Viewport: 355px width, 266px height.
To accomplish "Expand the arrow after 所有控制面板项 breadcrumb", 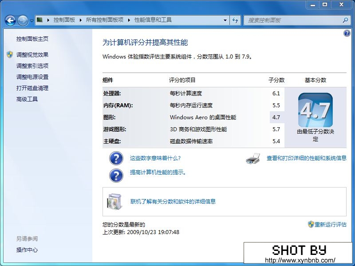I will 129,20.
